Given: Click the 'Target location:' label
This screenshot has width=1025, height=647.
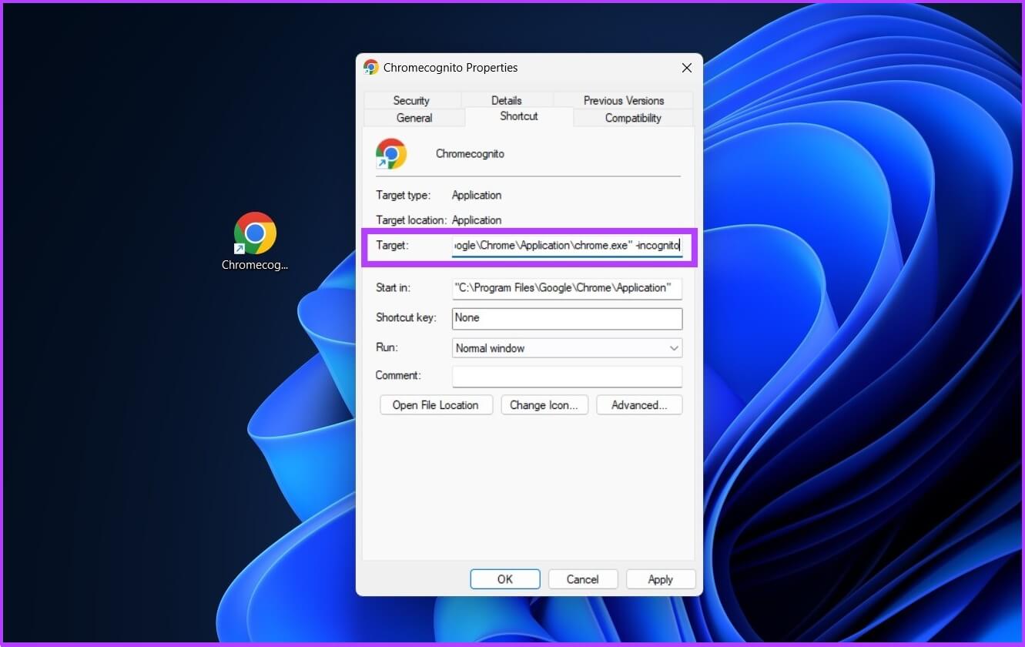Looking at the screenshot, I should [411, 220].
